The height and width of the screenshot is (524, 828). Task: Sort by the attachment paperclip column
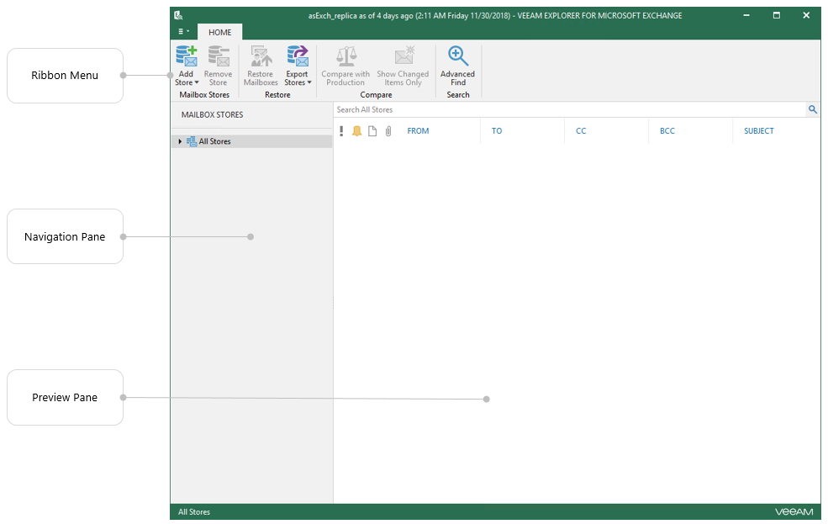click(388, 131)
